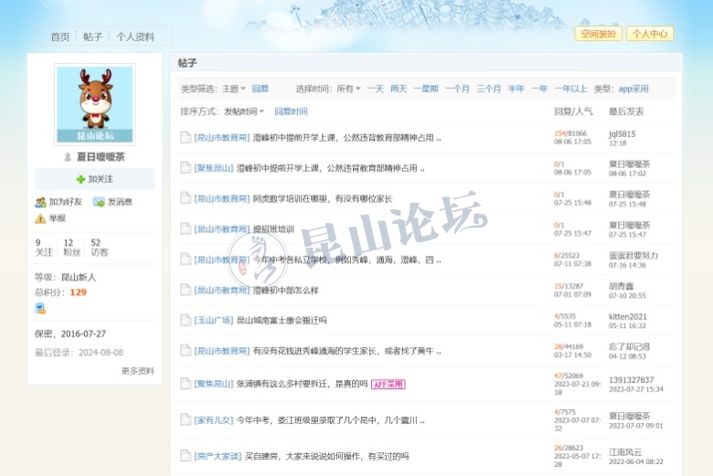Image resolution: width=713 pixels, height=476 pixels.
Task: Click the 发消息 send message icon
Action: pyautogui.click(x=99, y=202)
